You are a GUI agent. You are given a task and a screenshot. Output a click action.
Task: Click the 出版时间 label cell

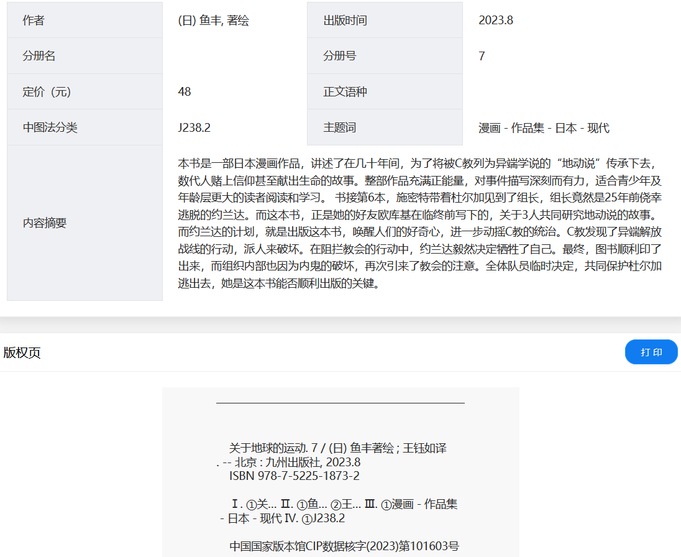(385, 20)
